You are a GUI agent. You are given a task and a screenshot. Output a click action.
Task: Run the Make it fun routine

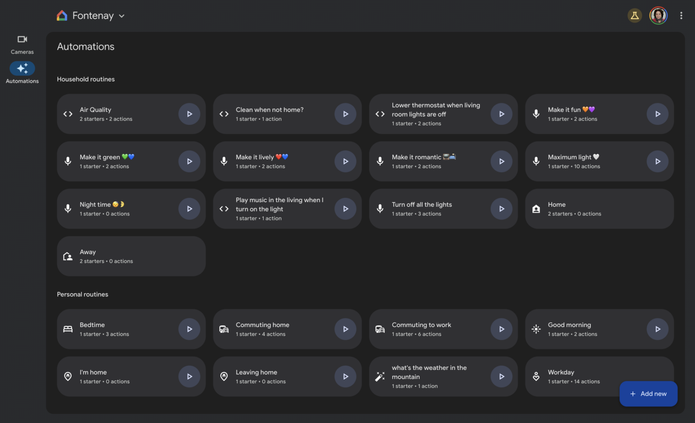click(x=657, y=114)
